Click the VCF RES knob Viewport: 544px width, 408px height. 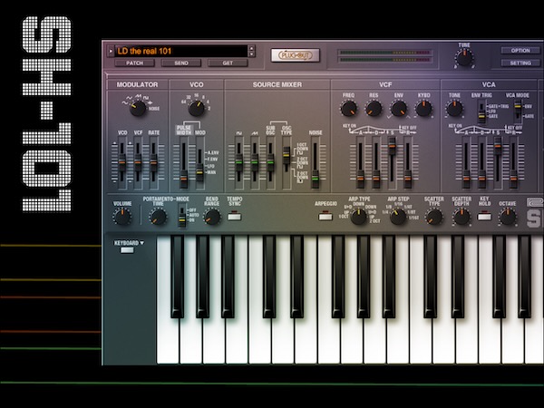374,109
